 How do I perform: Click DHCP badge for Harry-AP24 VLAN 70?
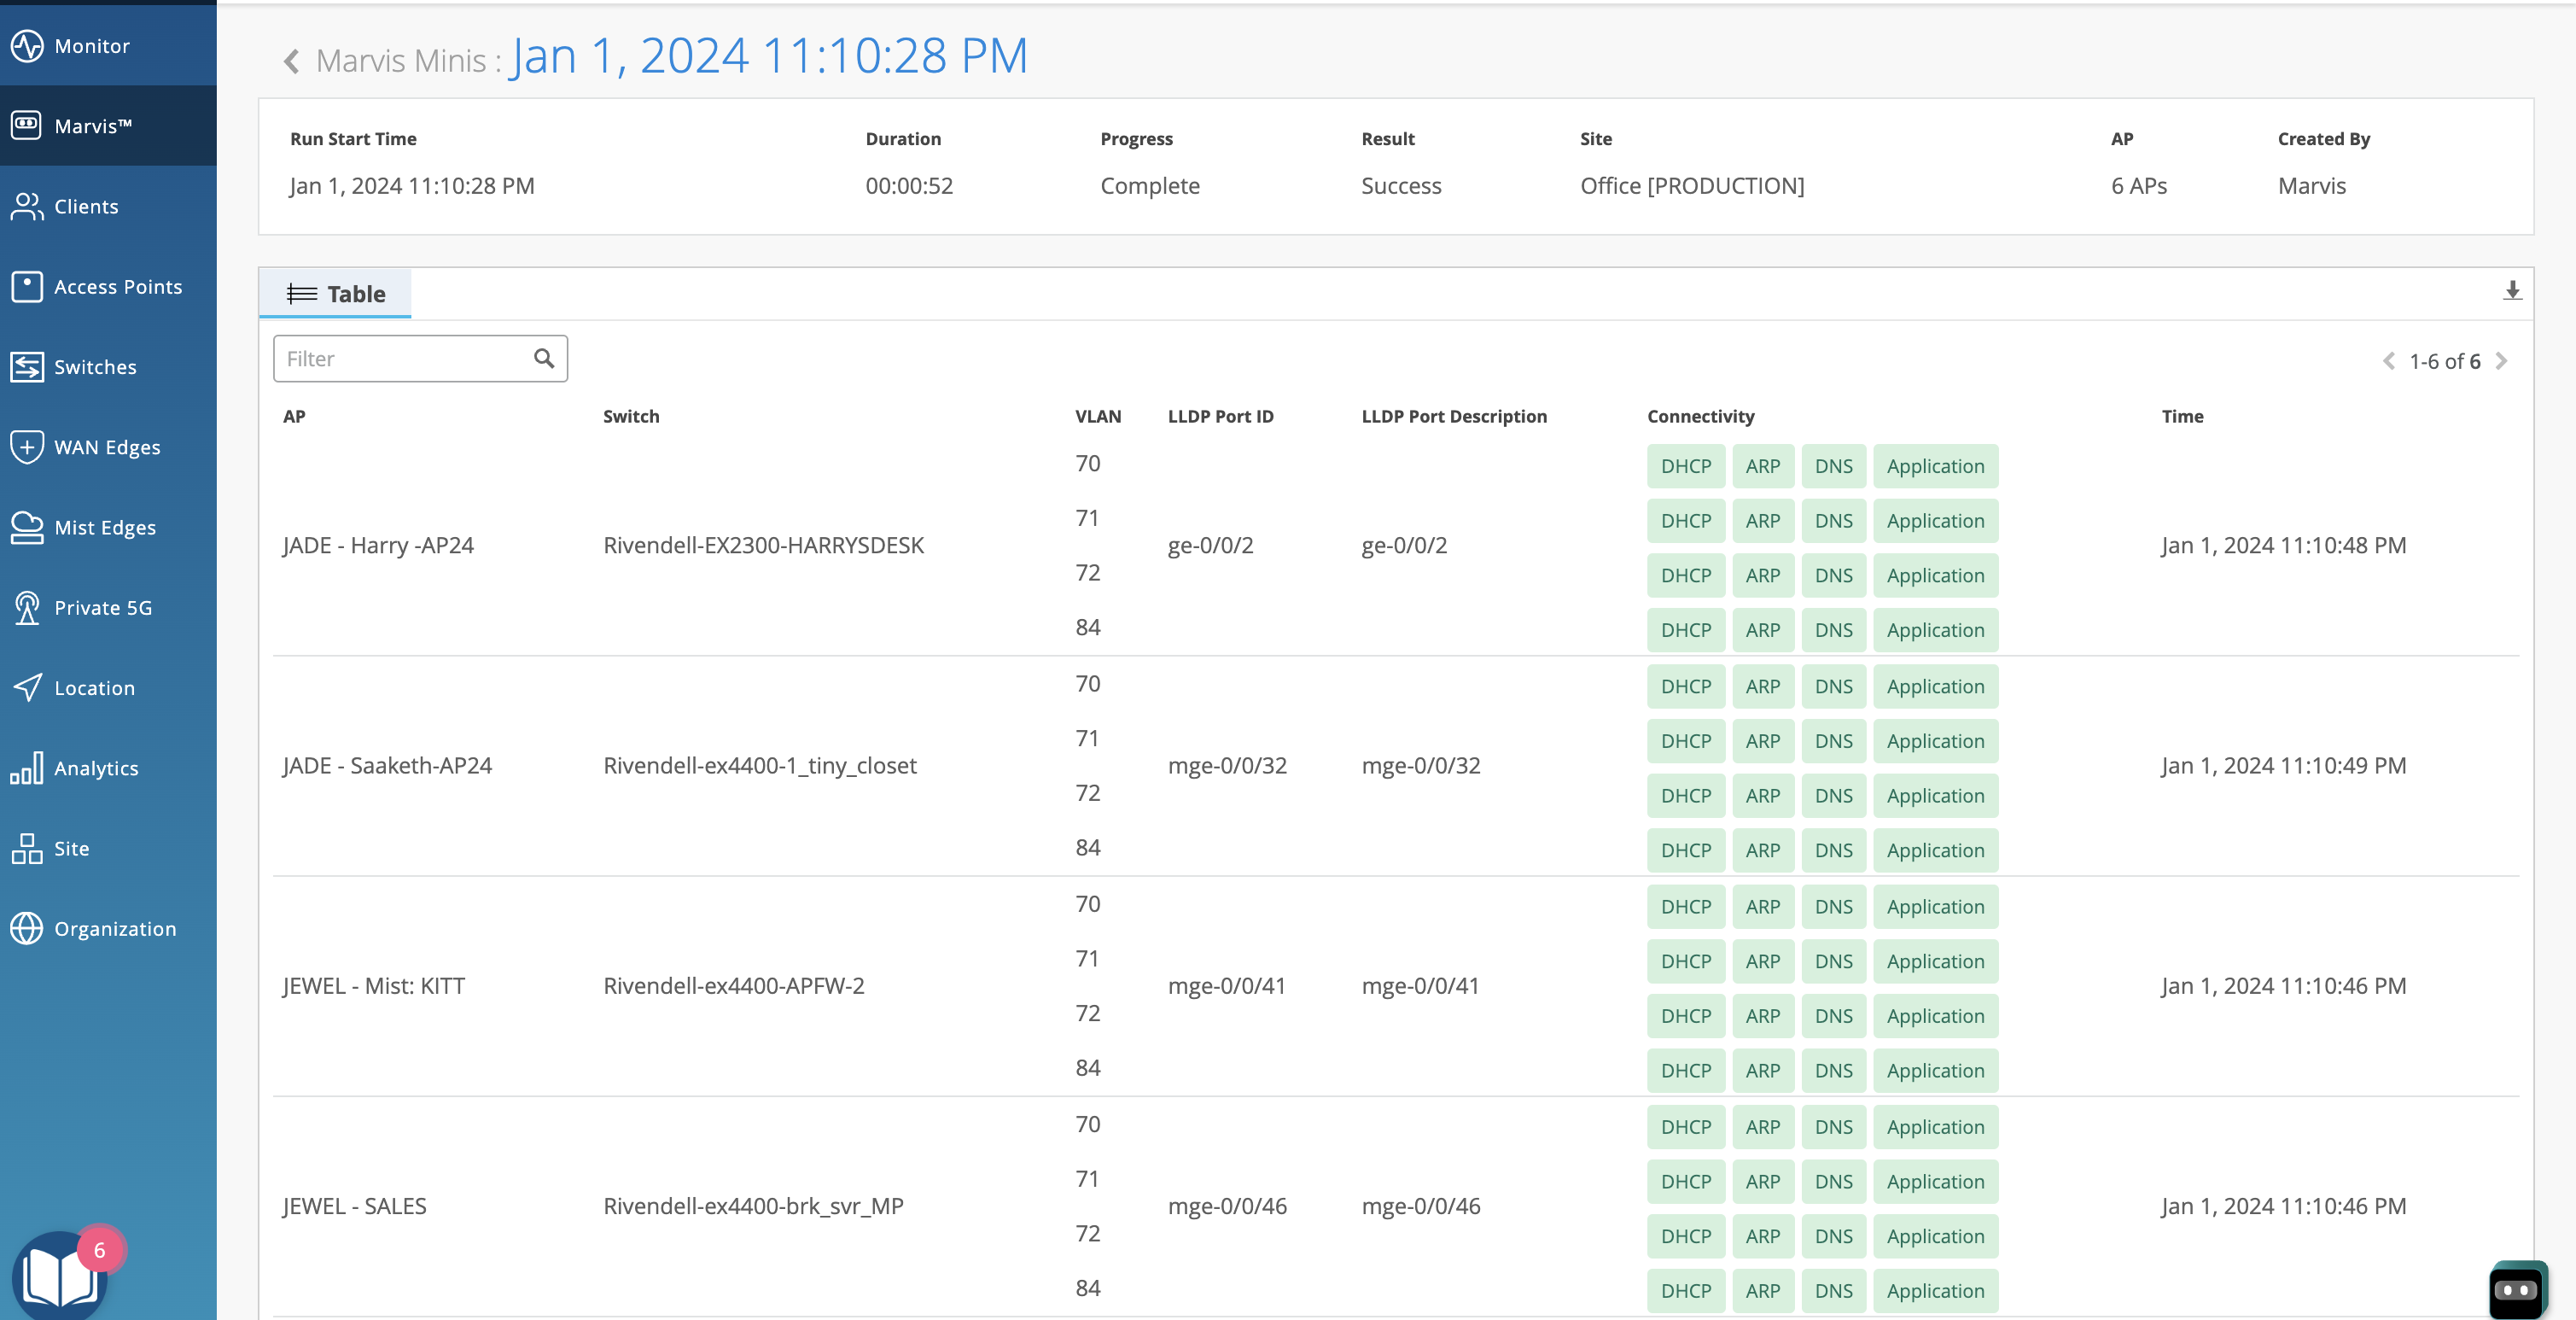click(1685, 466)
